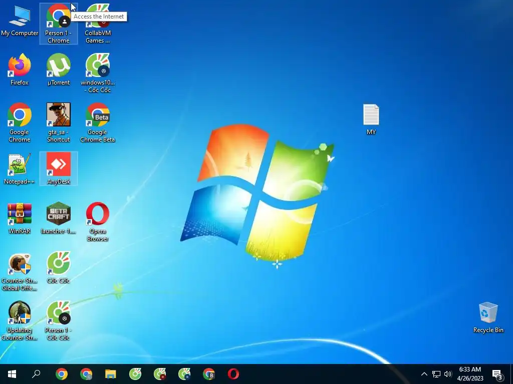This screenshot has height=384, width=513.
Task: Open volume control speaker icon
Action: (x=448, y=374)
